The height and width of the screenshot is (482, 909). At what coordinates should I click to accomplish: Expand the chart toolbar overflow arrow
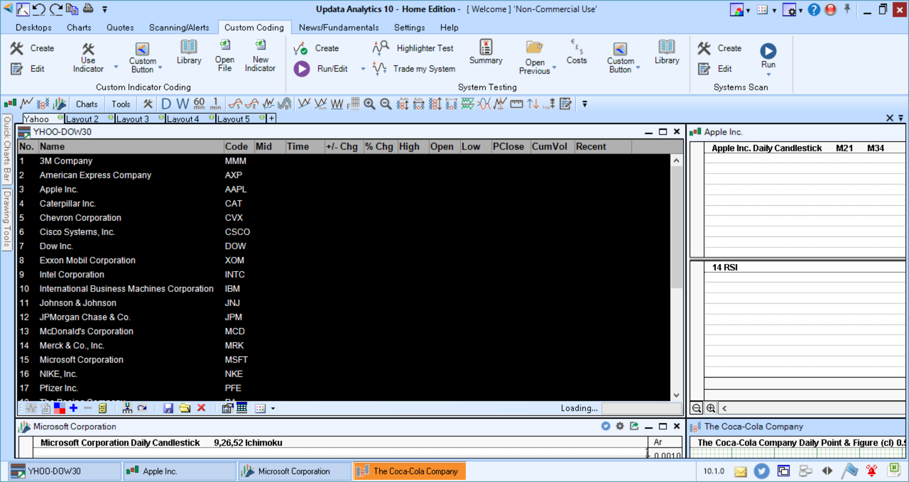point(585,104)
